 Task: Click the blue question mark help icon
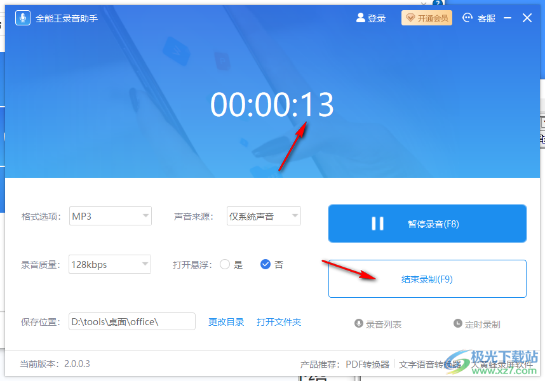(x=438, y=4)
